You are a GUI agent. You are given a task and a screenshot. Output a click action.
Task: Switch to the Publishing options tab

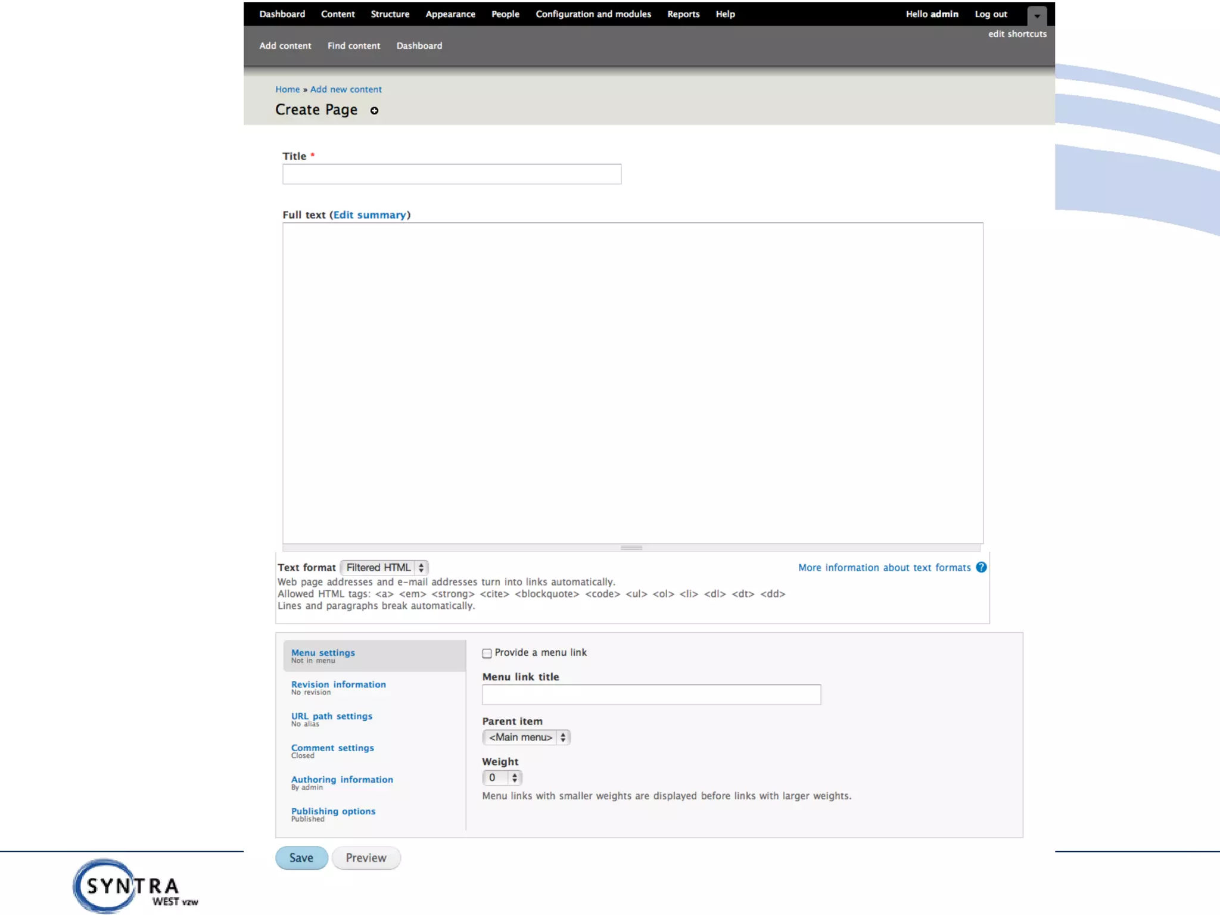click(x=333, y=811)
